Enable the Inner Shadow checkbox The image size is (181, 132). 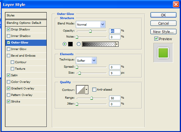8,36
